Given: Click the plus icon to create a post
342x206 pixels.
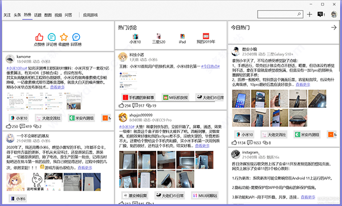Looking at the screenshot, I should tap(310, 14).
